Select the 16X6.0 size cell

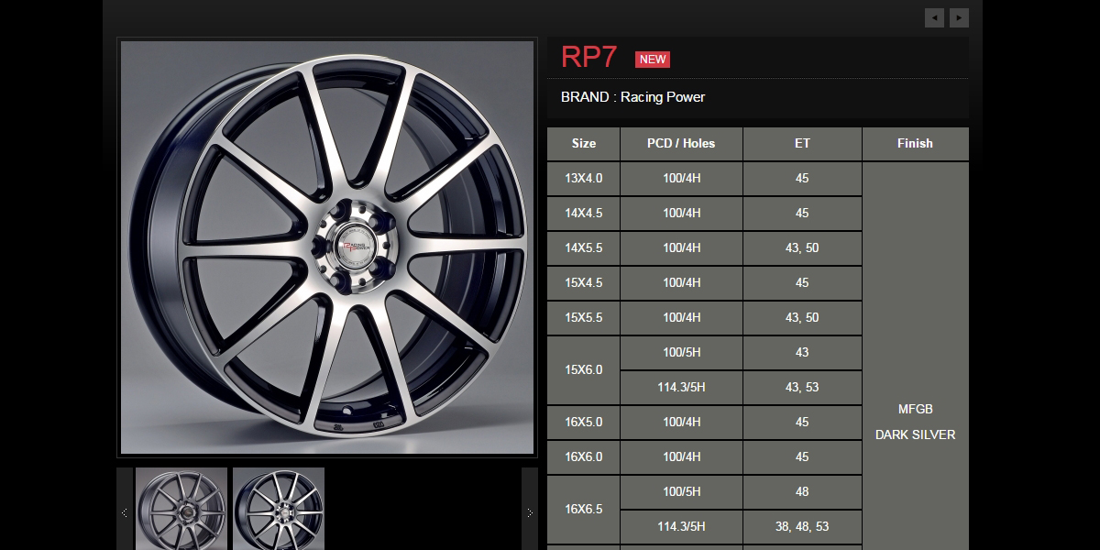click(x=584, y=457)
